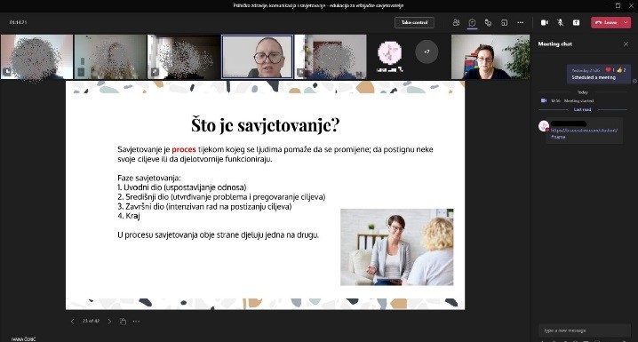The image size is (638, 342).
Task: Click the red word proces on the slide
Action: [184, 149]
